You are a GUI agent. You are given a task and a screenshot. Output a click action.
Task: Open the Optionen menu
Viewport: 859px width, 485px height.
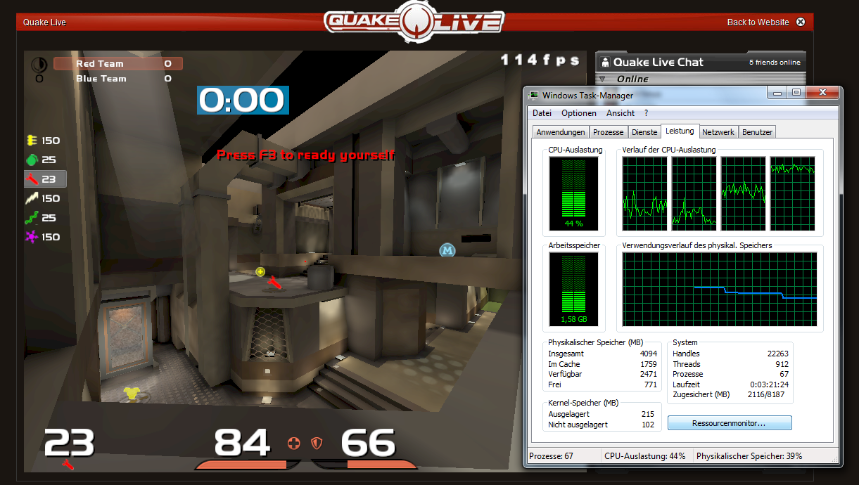point(579,112)
